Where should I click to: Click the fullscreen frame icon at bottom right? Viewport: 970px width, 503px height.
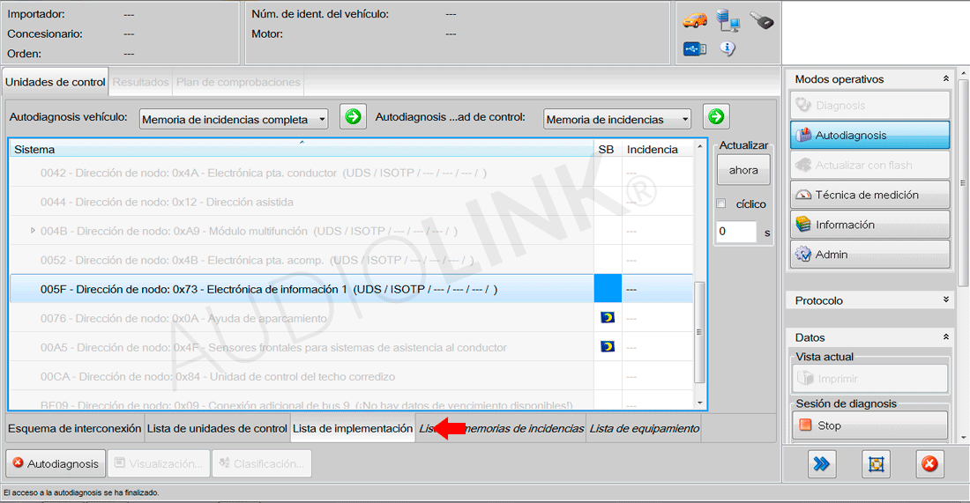[x=877, y=463]
